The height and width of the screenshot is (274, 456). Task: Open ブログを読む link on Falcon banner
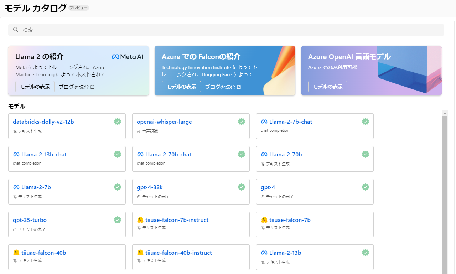click(x=223, y=87)
